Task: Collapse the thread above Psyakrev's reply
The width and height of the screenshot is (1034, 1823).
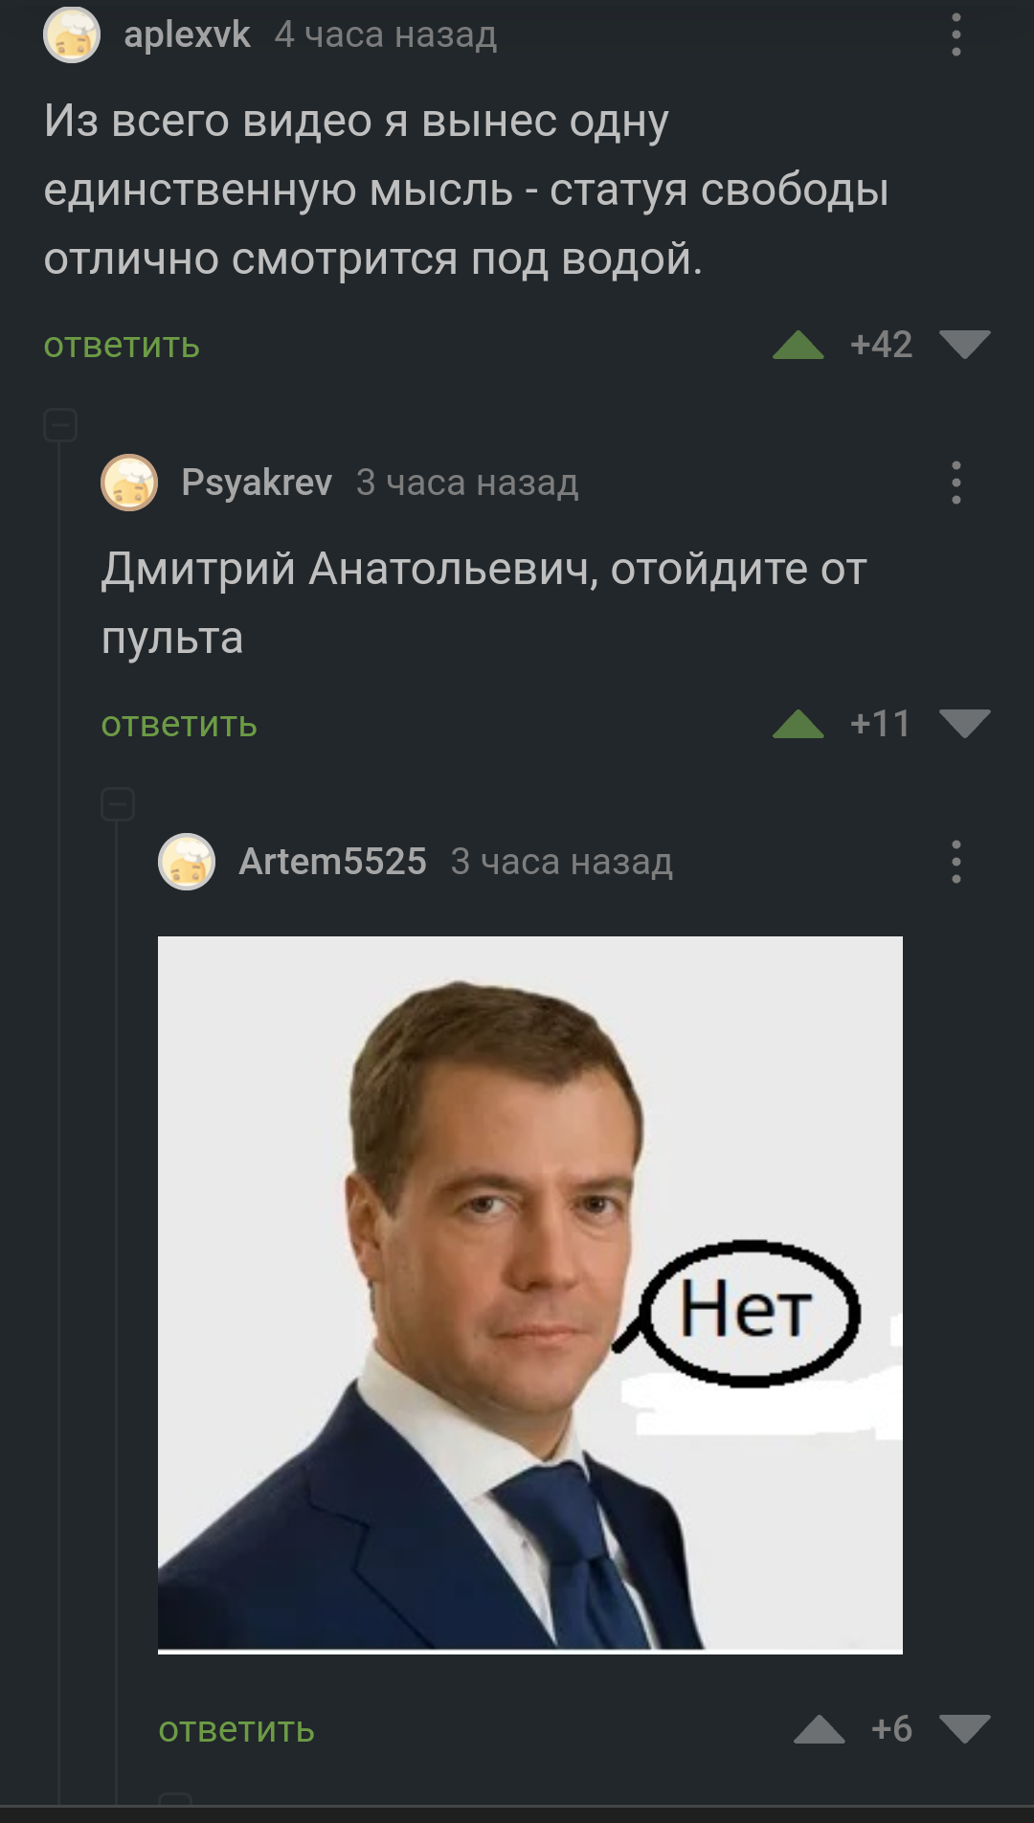Action: [x=60, y=424]
